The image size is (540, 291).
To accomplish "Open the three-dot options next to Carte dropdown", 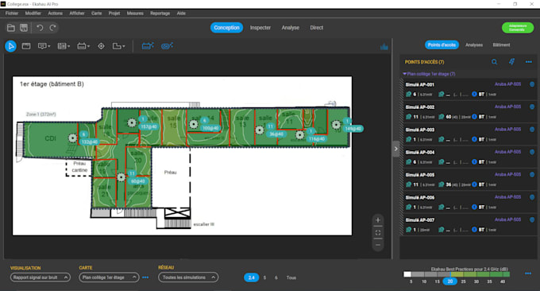I will (x=145, y=277).
